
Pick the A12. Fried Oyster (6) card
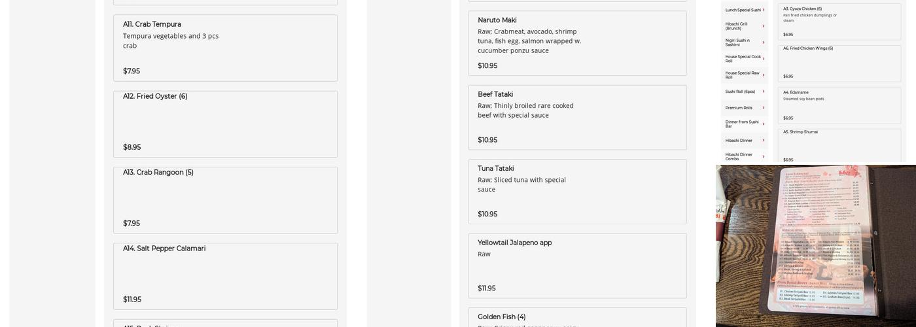click(x=225, y=124)
